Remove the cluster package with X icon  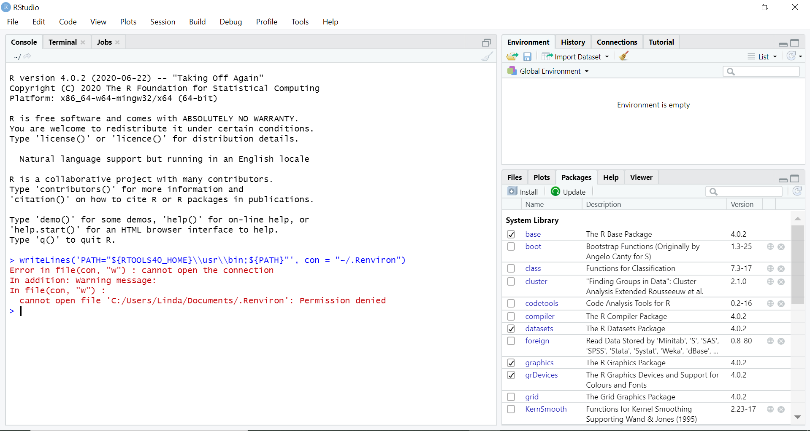pyautogui.click(x=781, y=282)
